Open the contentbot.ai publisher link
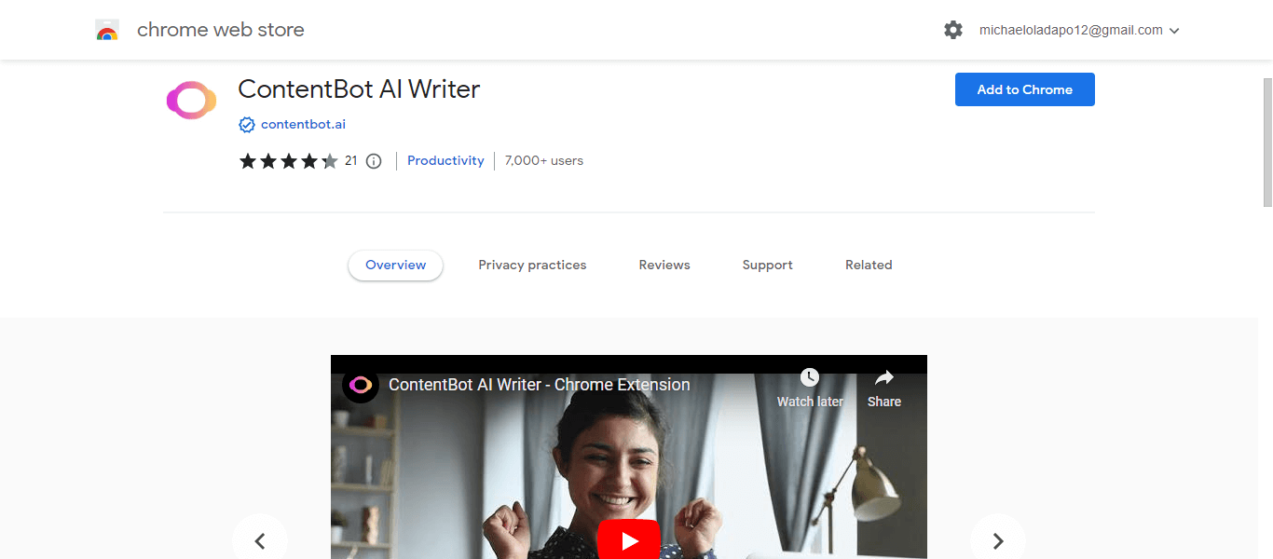 coord(303,125)
